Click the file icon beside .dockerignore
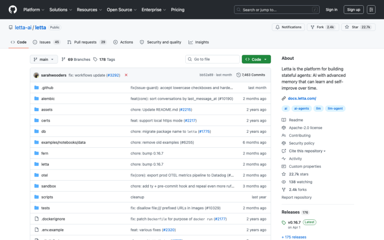384x240 pixels. click(37, 219)
